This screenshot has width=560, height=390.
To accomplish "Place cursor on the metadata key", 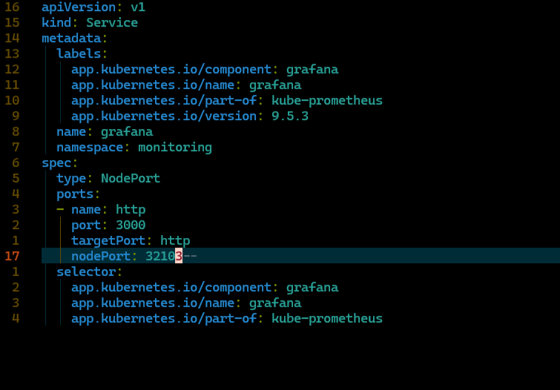I will coord(71,38).
